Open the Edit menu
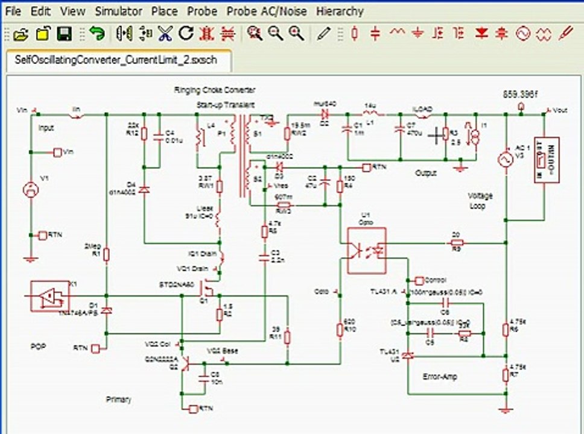Image resolution: width=584 pixels, height=434 pixels. click(x=40, y=11)
